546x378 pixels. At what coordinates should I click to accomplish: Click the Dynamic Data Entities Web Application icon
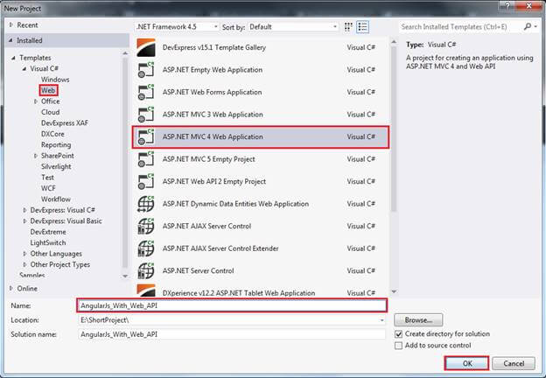coord(146,204)
